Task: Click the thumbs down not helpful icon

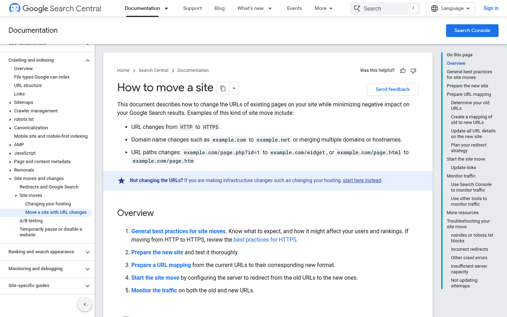Action: point(413,71)
